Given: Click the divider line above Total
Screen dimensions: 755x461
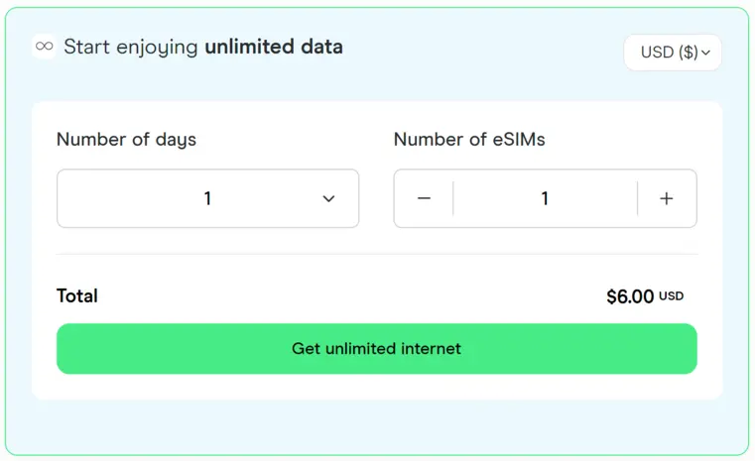Looking at the screenshot, I should (x=377, y=254).
